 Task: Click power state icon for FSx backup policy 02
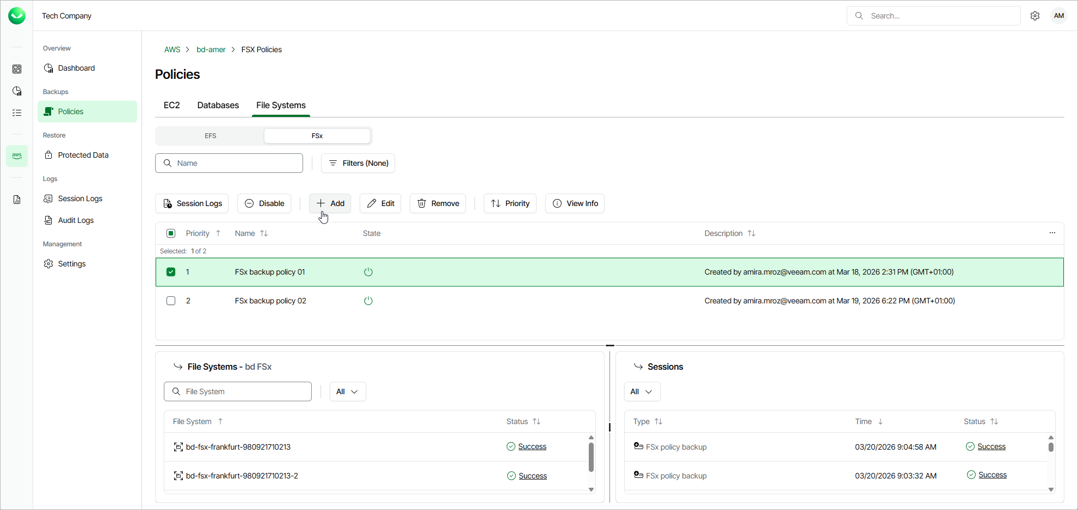[368, 301]
